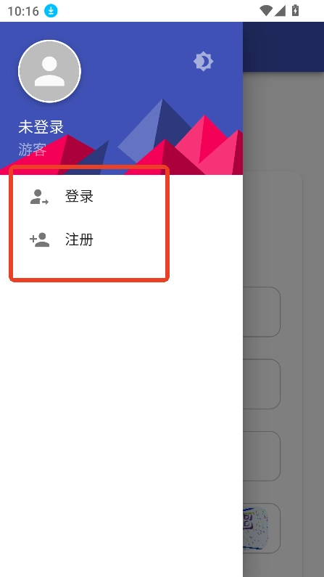Image resolution: width=324 pixels, height=577 pixels.
Task: Tap the Wi-Fi status icon
Action: [266, 11]
